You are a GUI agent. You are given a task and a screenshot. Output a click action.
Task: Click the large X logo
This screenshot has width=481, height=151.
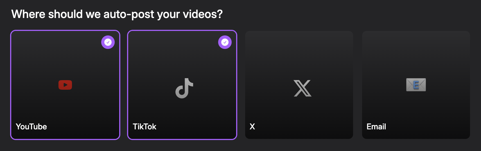pyautogui.click(x=302, y=88)
